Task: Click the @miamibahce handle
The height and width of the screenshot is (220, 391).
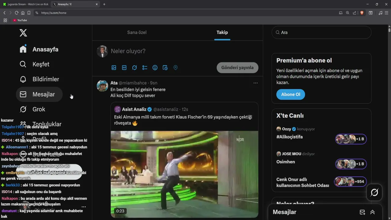Action: [133, 83]
